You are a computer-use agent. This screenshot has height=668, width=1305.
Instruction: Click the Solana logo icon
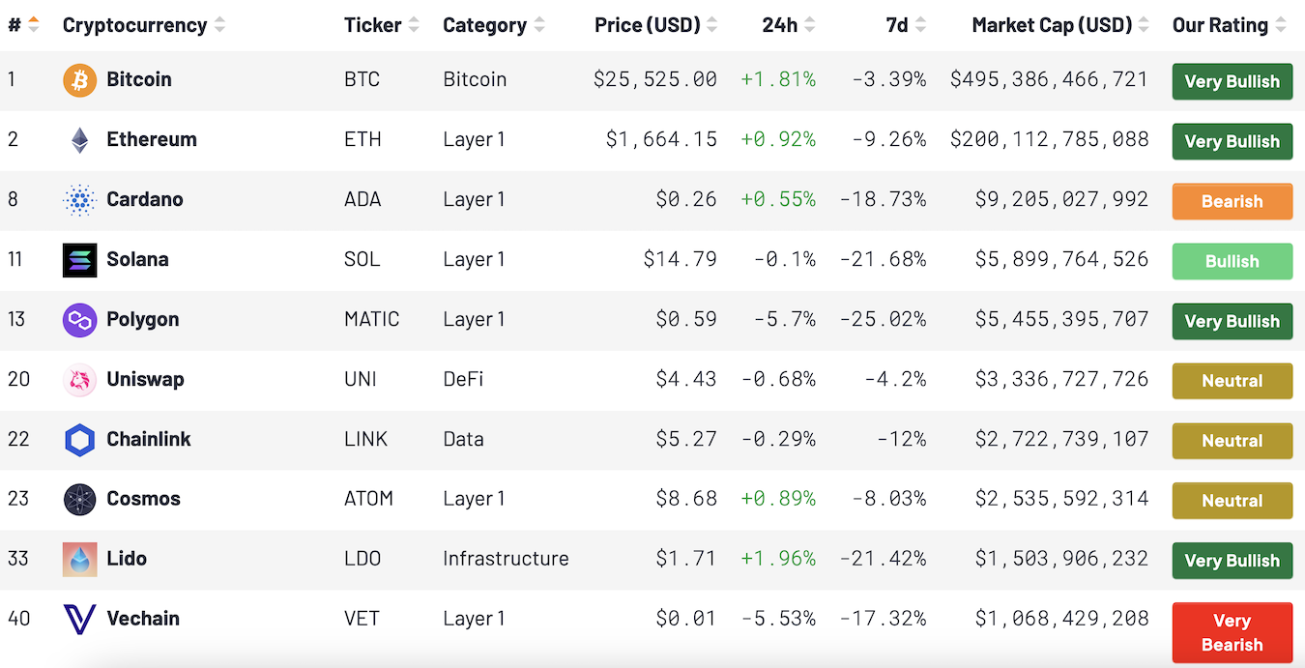pyautogui.click(x=79, y=260)
